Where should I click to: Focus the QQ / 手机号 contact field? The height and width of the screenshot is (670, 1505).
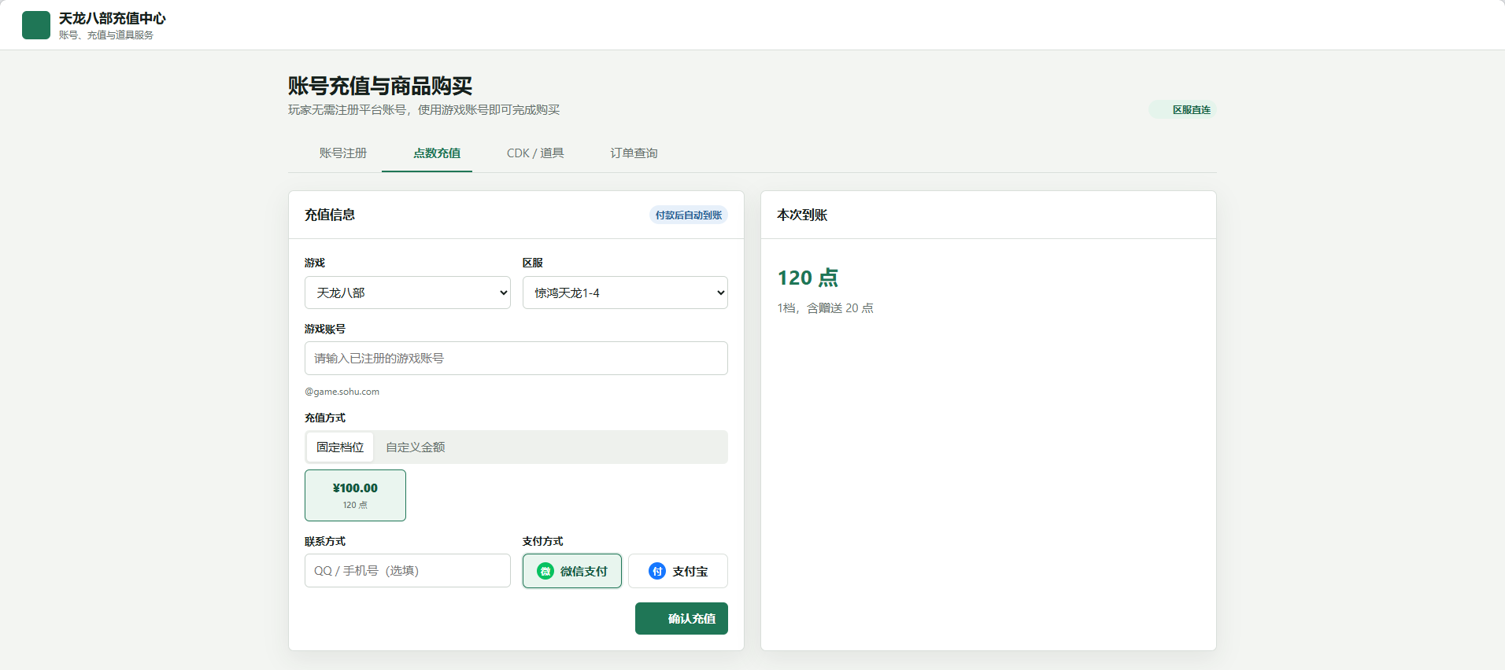click(x=408, y=570)
